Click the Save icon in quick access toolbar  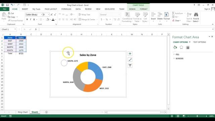point(7,5)
